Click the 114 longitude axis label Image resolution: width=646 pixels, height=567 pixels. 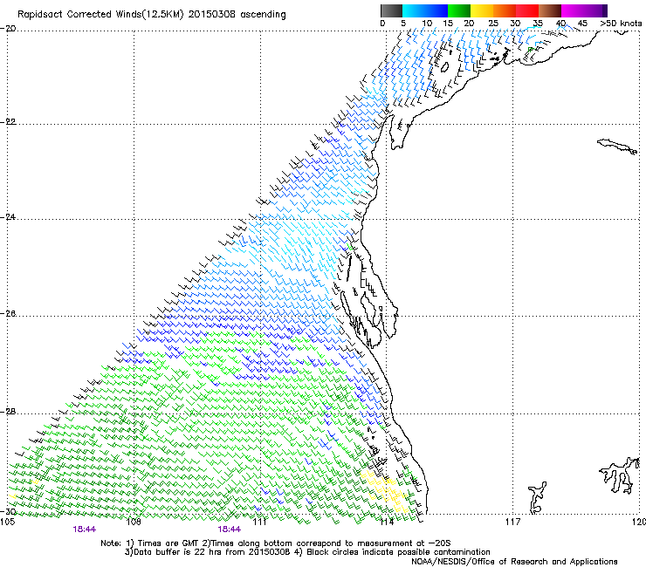[x=386, y=523]
